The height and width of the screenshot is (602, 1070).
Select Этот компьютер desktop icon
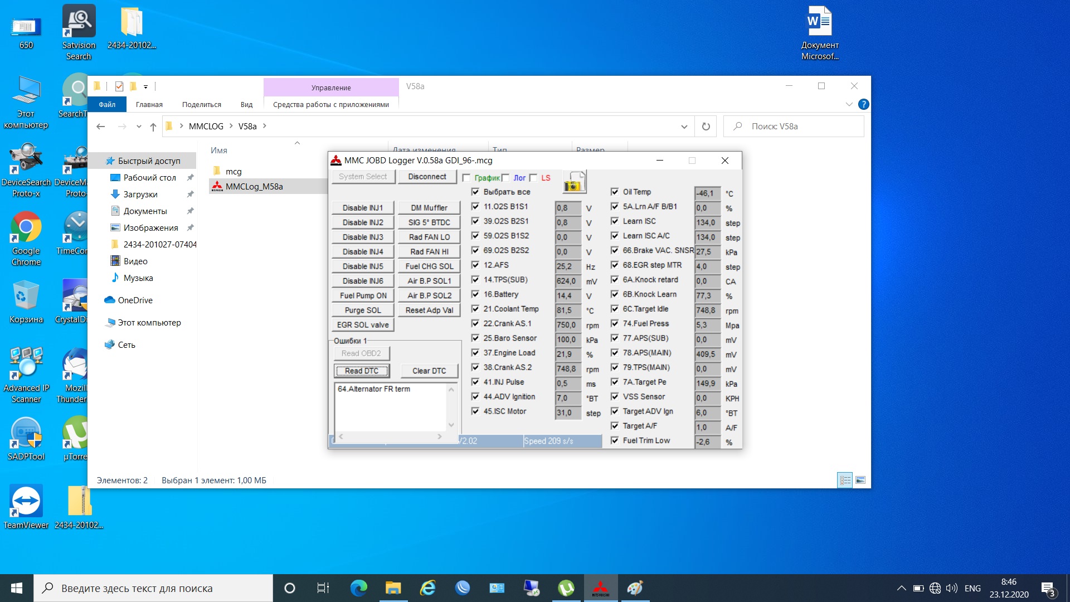tap(26, 103)
